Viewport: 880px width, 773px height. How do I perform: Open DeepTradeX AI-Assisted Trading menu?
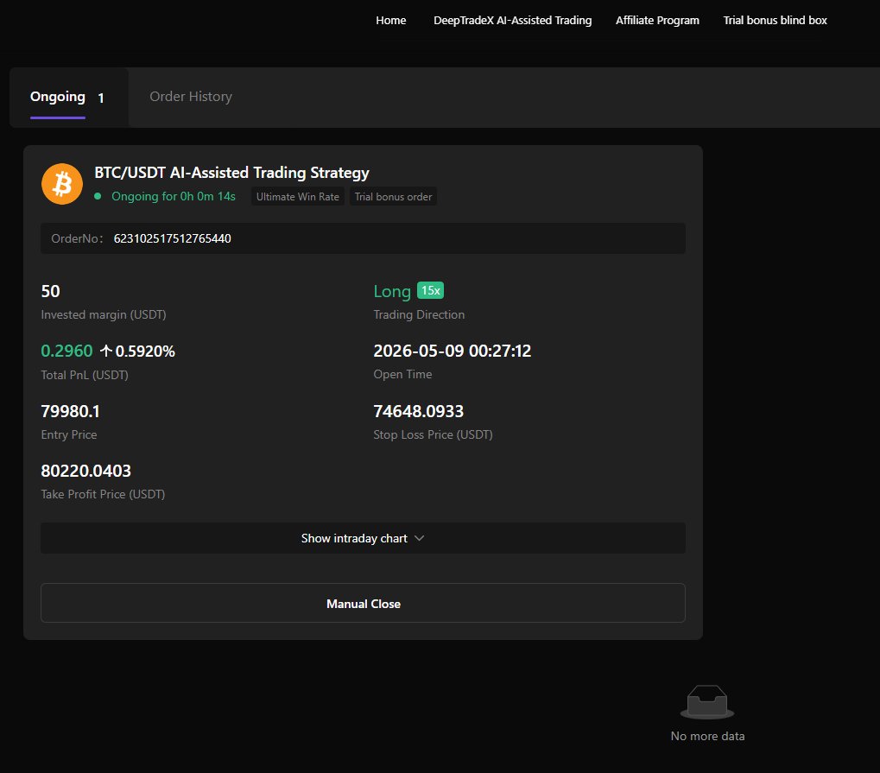[x=512, y=20]
